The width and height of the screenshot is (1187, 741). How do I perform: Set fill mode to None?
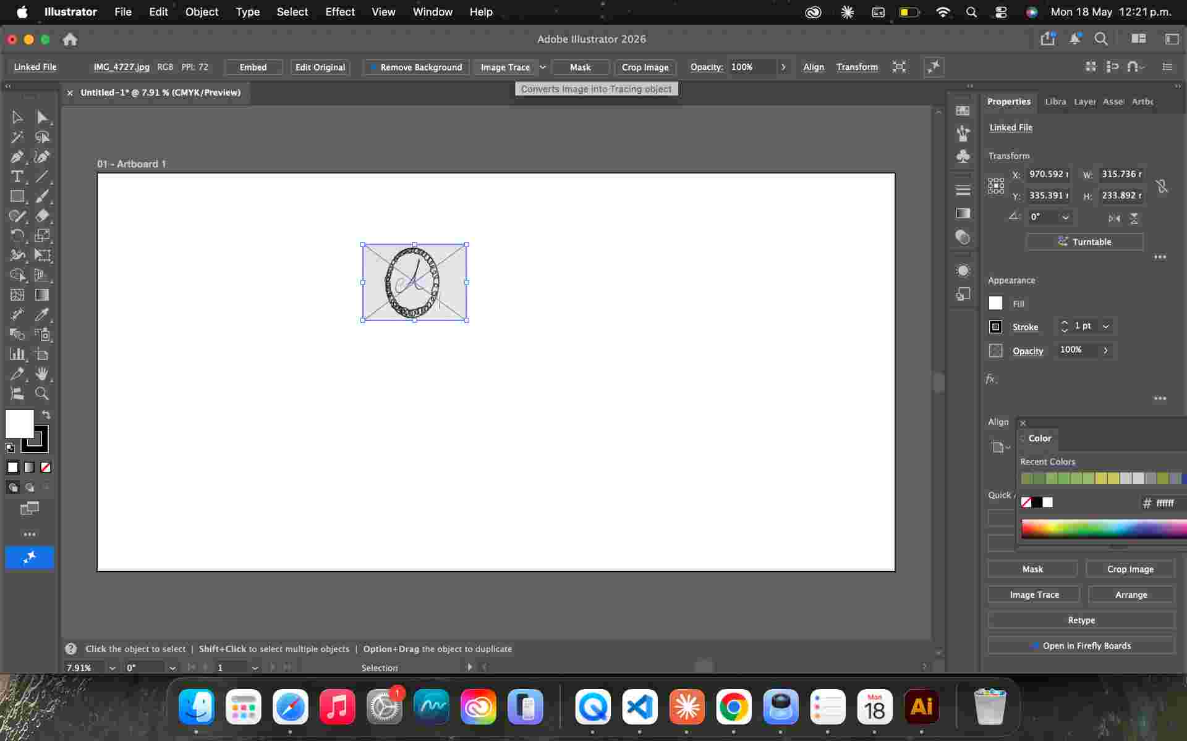click(46, 467)
